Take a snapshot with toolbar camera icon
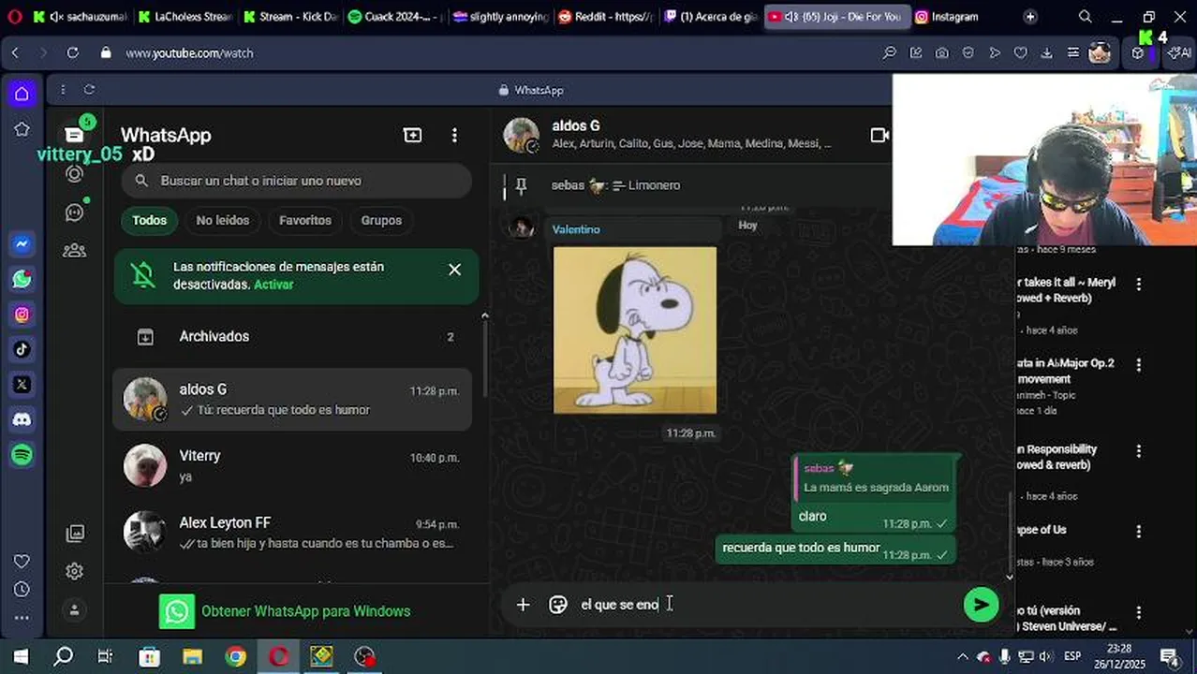Image resolution: width=1197 pixels, height=674 pixels. coord(941,53)
